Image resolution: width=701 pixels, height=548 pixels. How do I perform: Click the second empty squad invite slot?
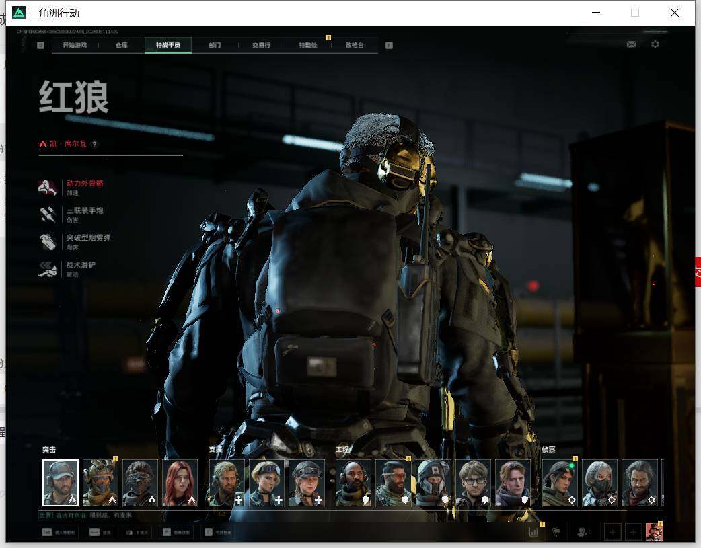coord(633,532)
